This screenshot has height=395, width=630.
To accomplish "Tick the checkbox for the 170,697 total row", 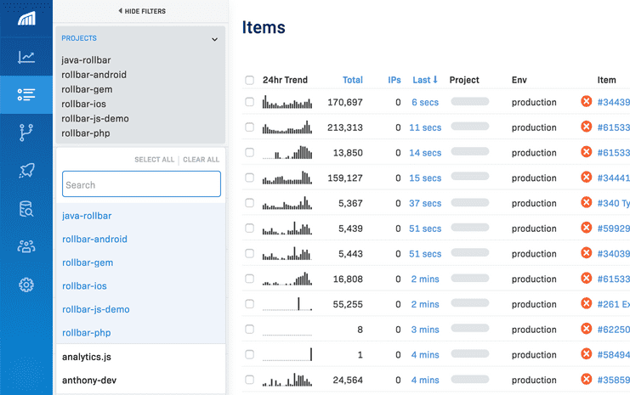I will coord(249,102).
